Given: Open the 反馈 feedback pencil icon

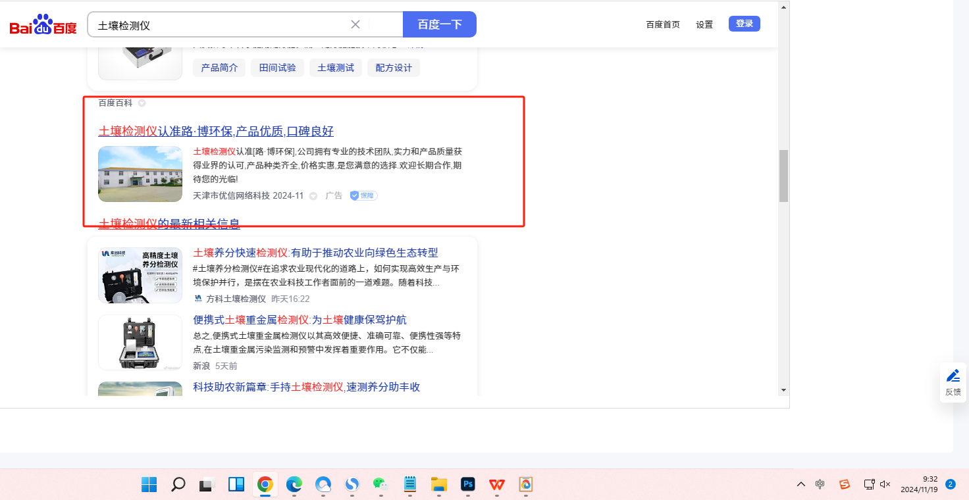Looking at the screenshot, I should point(953,376).
